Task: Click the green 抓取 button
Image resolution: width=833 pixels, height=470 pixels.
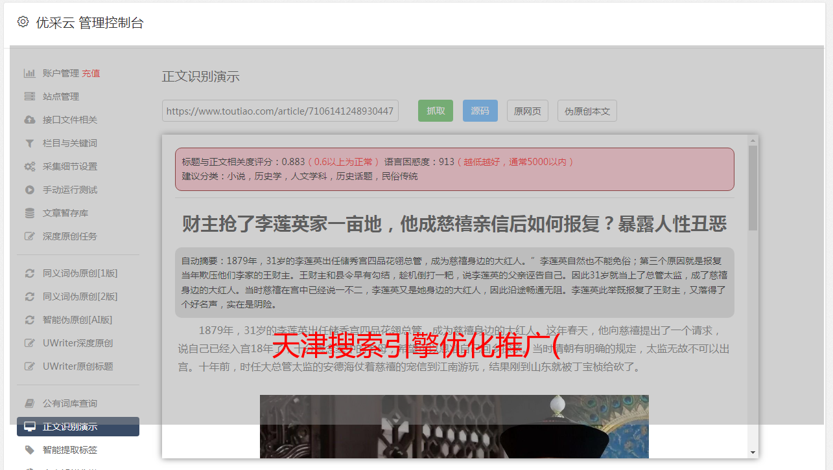Action: (x=436, y=111)
